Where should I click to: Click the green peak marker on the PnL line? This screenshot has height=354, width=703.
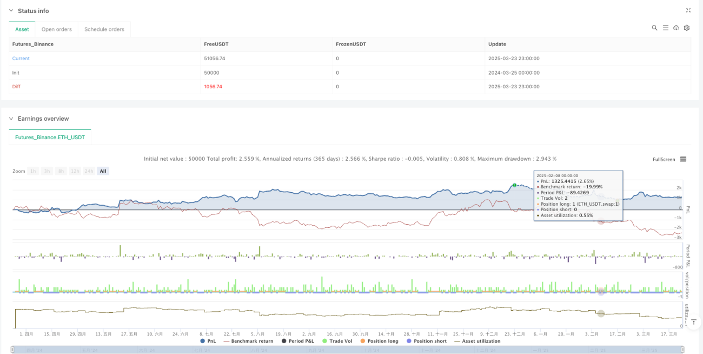click(514, 185)
